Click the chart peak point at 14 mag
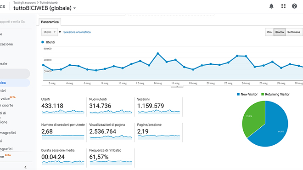Image resolution: width=303 pixels, height=170 pixels. pos(158,53)
